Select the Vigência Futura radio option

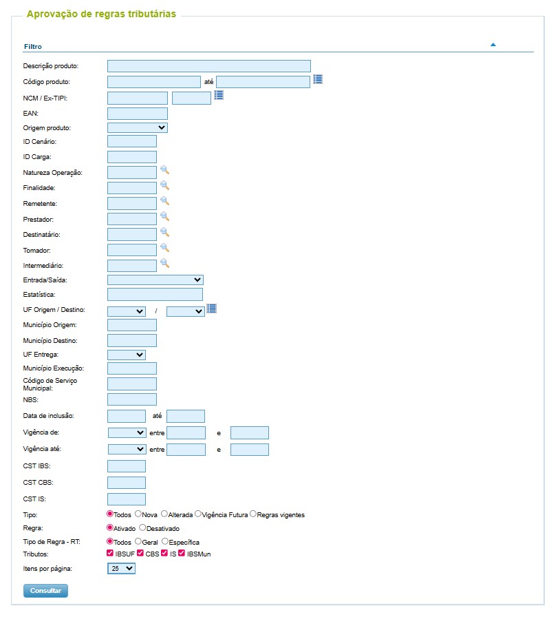[198, 514]
